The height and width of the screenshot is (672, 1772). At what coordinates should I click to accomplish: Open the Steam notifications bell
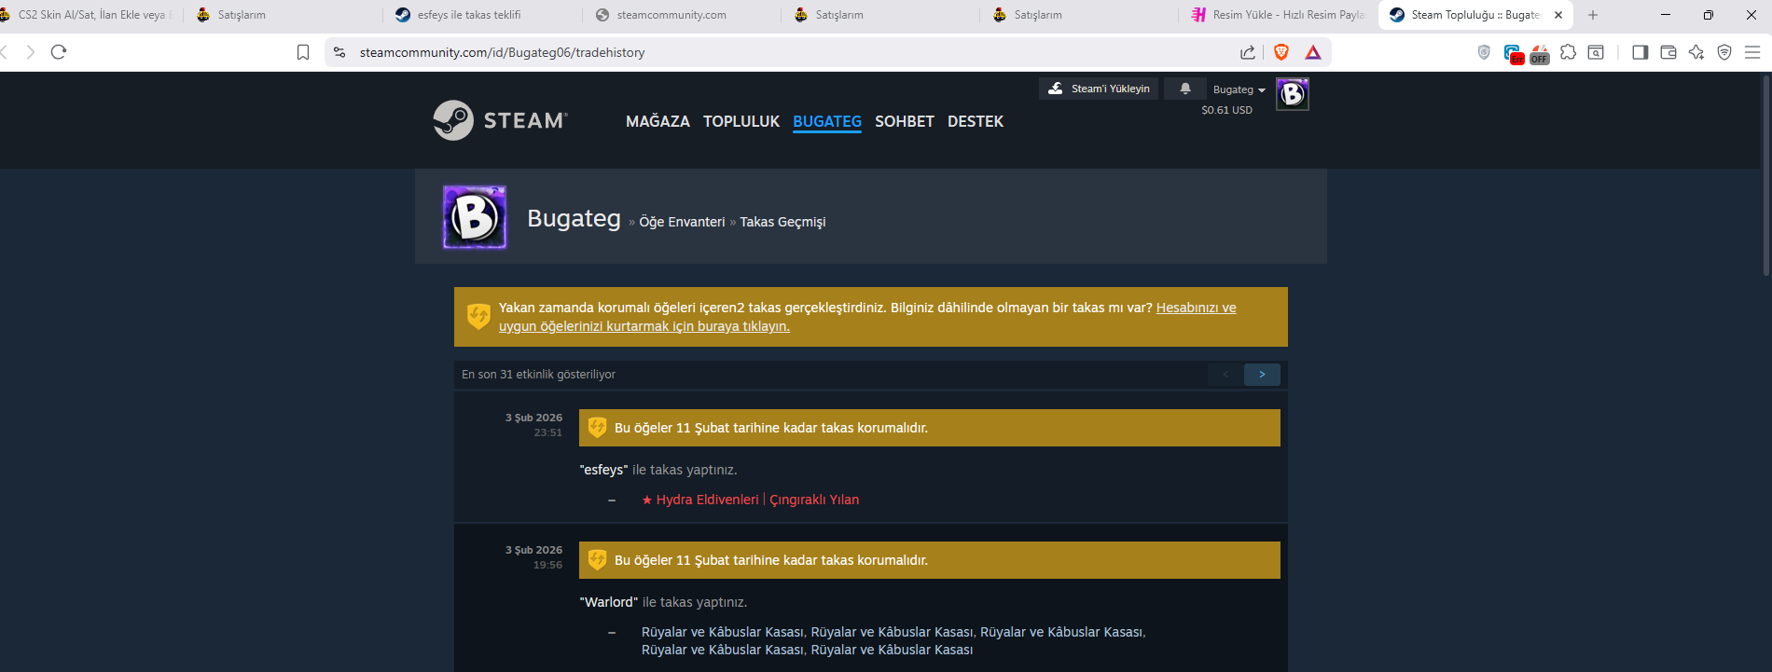1185,89
